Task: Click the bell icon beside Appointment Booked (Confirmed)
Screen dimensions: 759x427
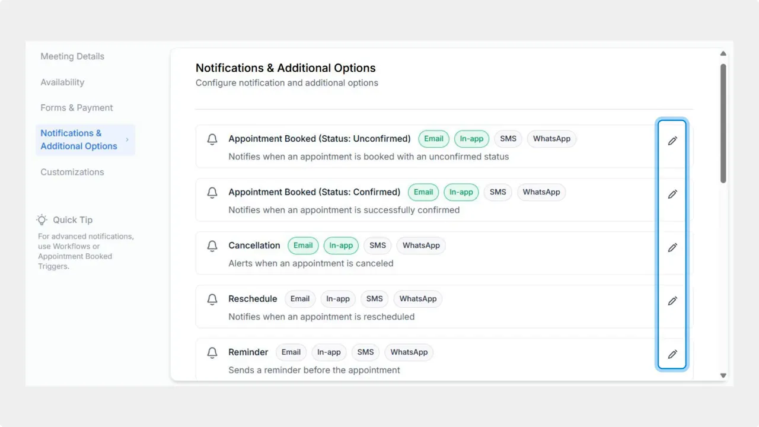Action: [212, 192]
